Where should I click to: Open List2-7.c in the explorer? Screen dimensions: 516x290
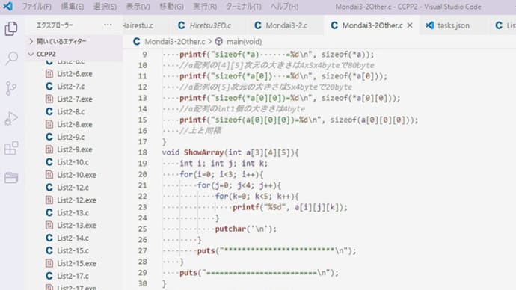(70, 86)
